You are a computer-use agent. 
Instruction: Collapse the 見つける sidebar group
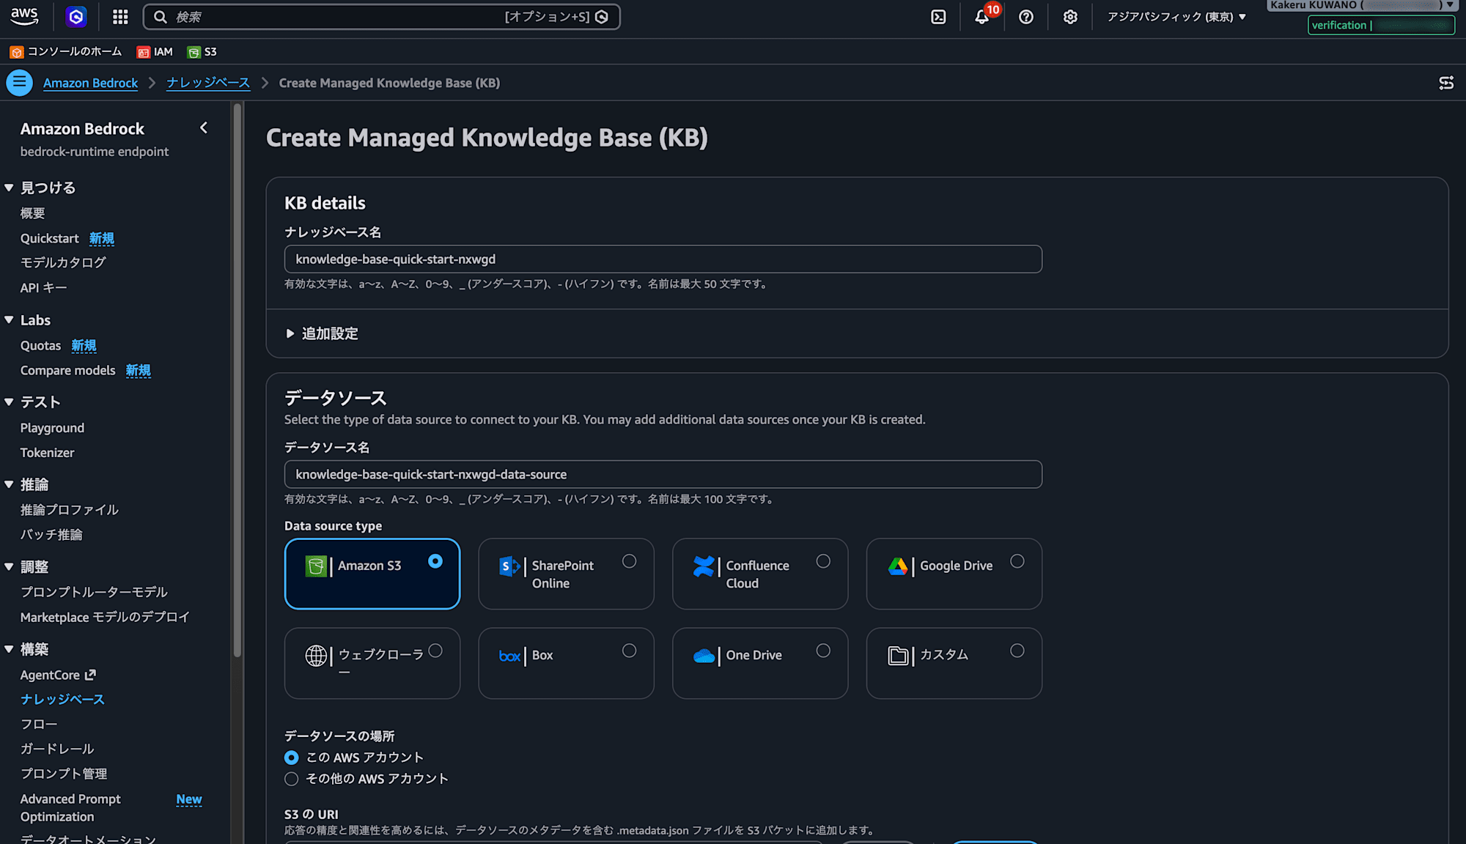point(9,188)
